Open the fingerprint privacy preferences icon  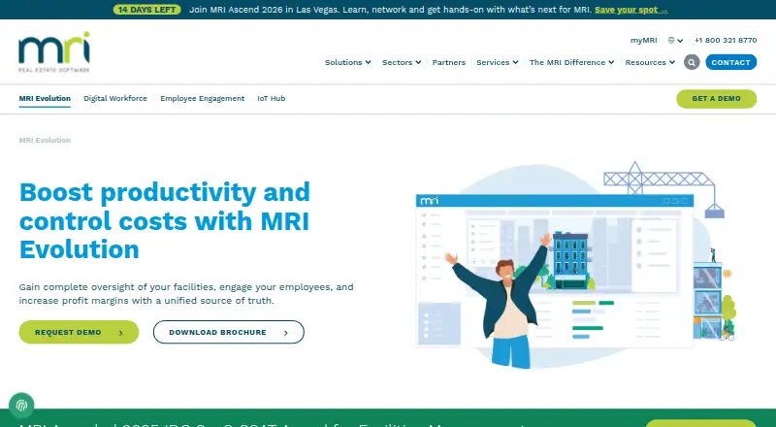pyautogui.click(x=21, y=406)
